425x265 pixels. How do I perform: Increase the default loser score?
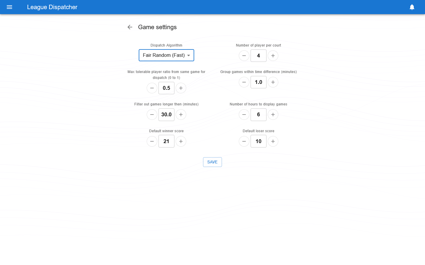click(273, 141)
